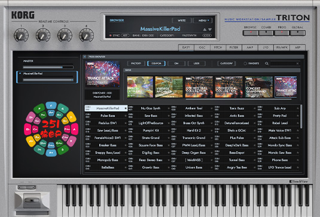Open the CATEGORY filter dropdown
Screen dimensions: 320x217
pyautogui.click(x=226, y=63)
